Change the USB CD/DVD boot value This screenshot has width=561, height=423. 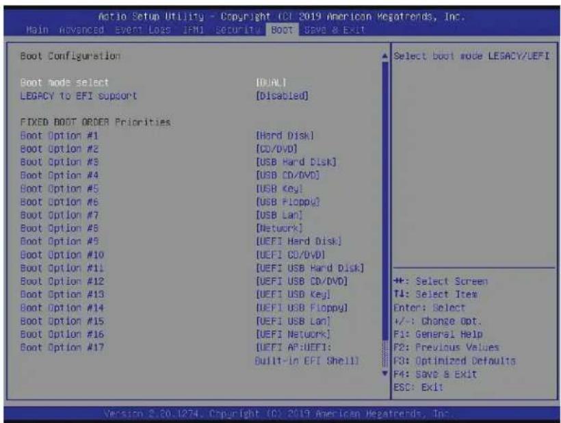[x=287, y=175]
